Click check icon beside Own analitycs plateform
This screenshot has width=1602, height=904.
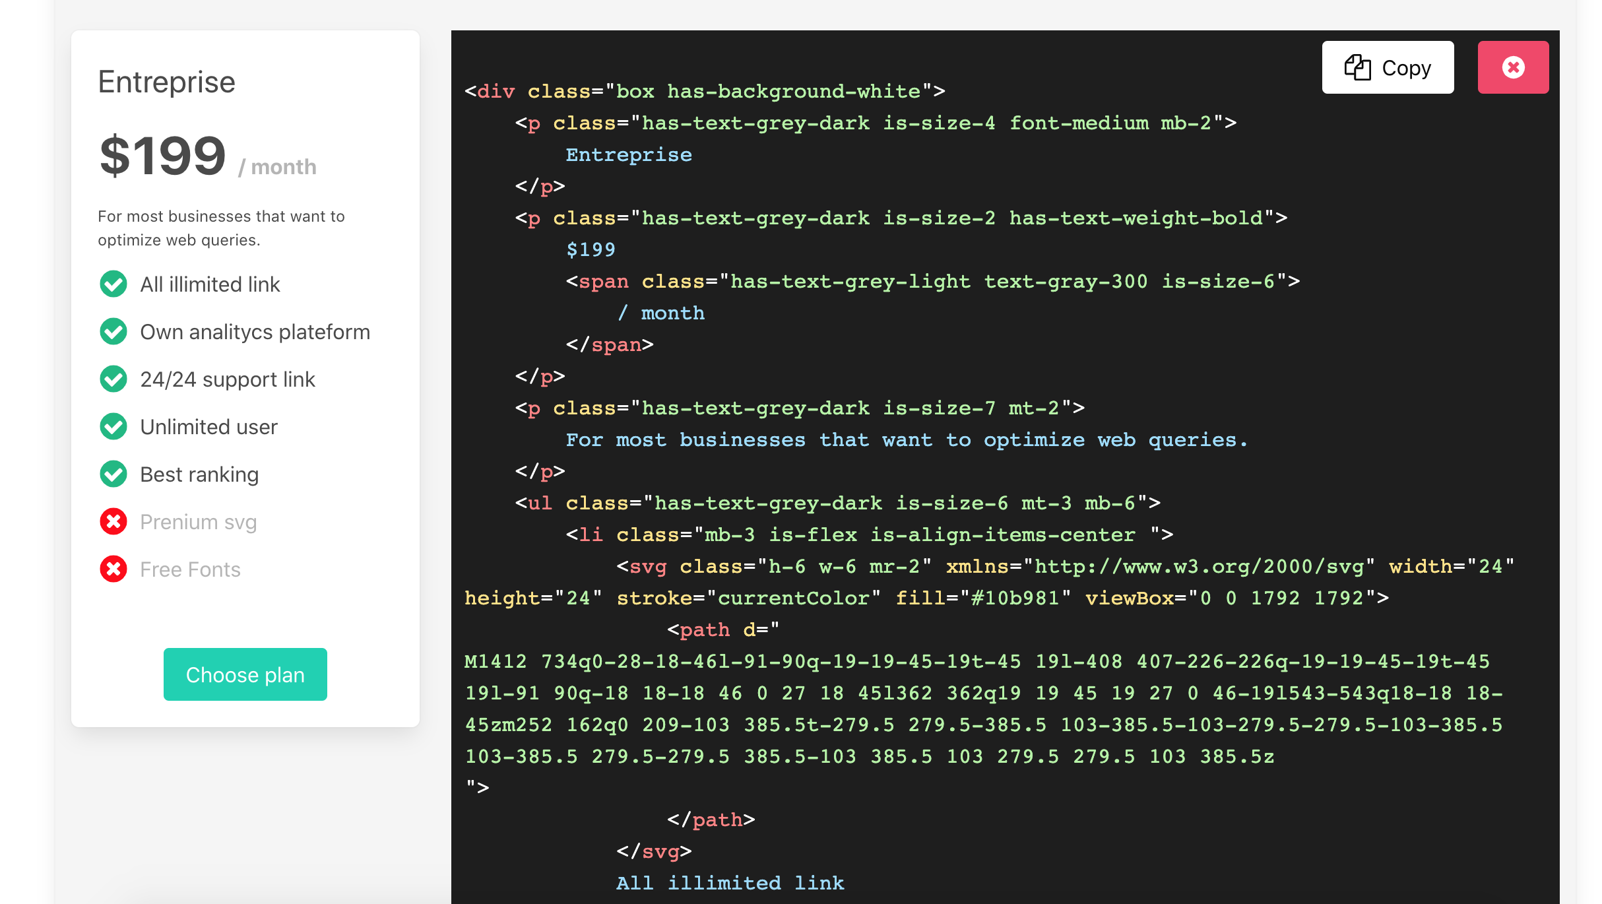pos(113,332)
